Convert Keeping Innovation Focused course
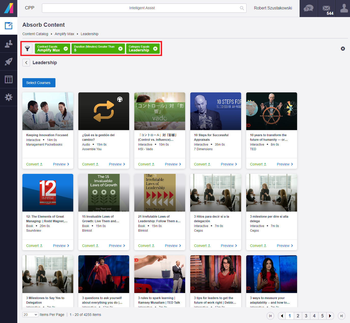 coord(34,164)
